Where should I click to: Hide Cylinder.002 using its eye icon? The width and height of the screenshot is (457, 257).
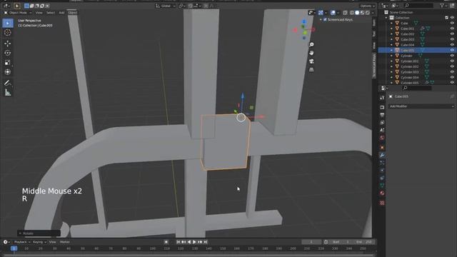click(x=452, y=66)
